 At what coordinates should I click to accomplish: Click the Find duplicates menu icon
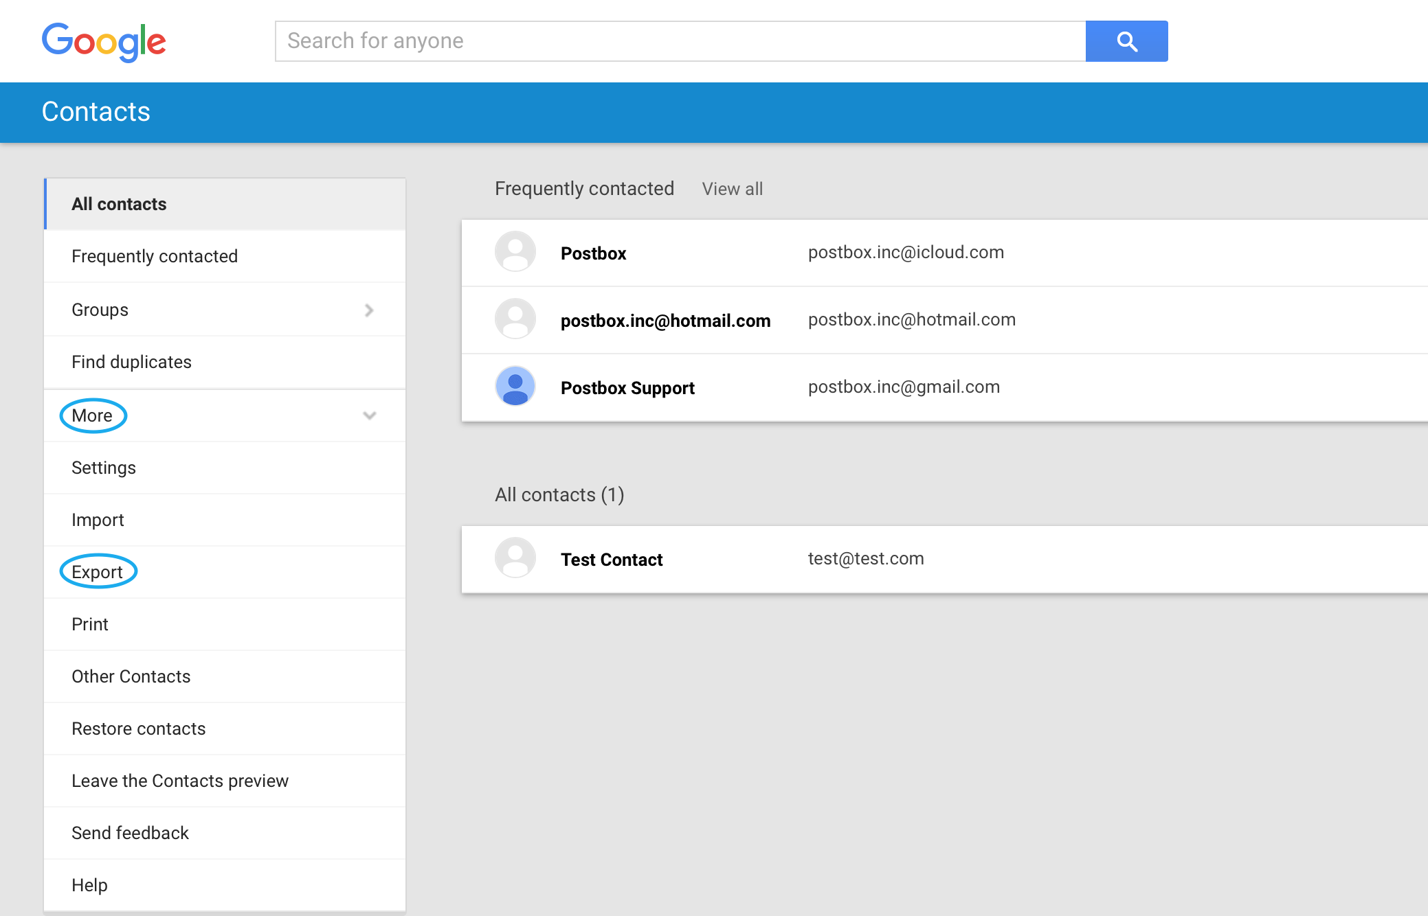pos(132,362)
